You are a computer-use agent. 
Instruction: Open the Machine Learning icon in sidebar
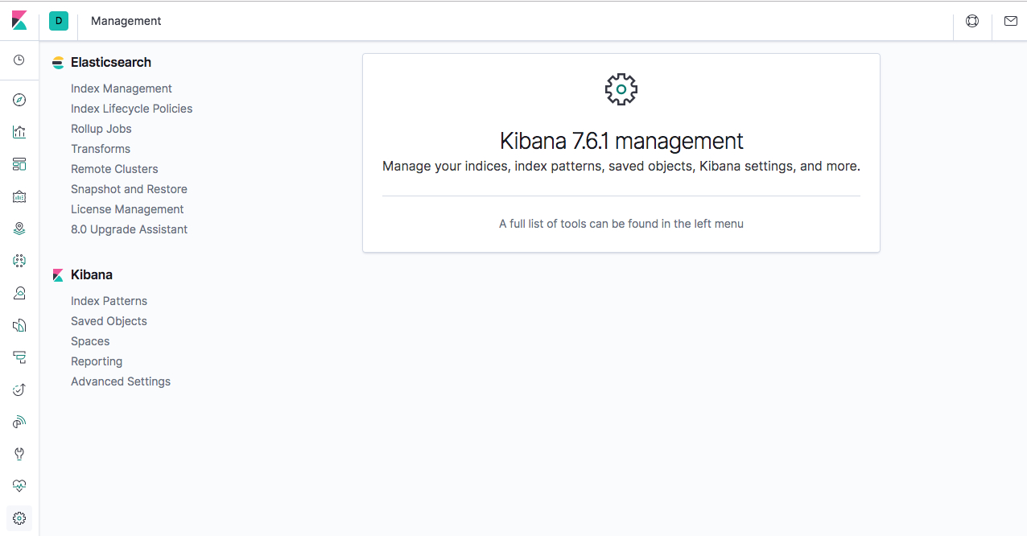pos(19,261)
